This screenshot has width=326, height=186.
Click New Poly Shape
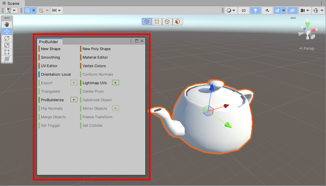click(x=96, y=49)
